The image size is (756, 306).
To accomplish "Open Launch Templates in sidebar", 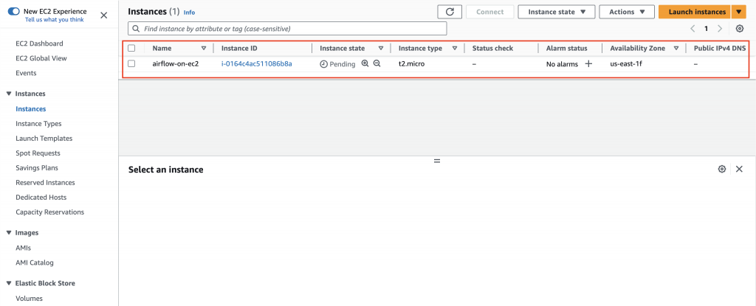I will tap(44, 139).
